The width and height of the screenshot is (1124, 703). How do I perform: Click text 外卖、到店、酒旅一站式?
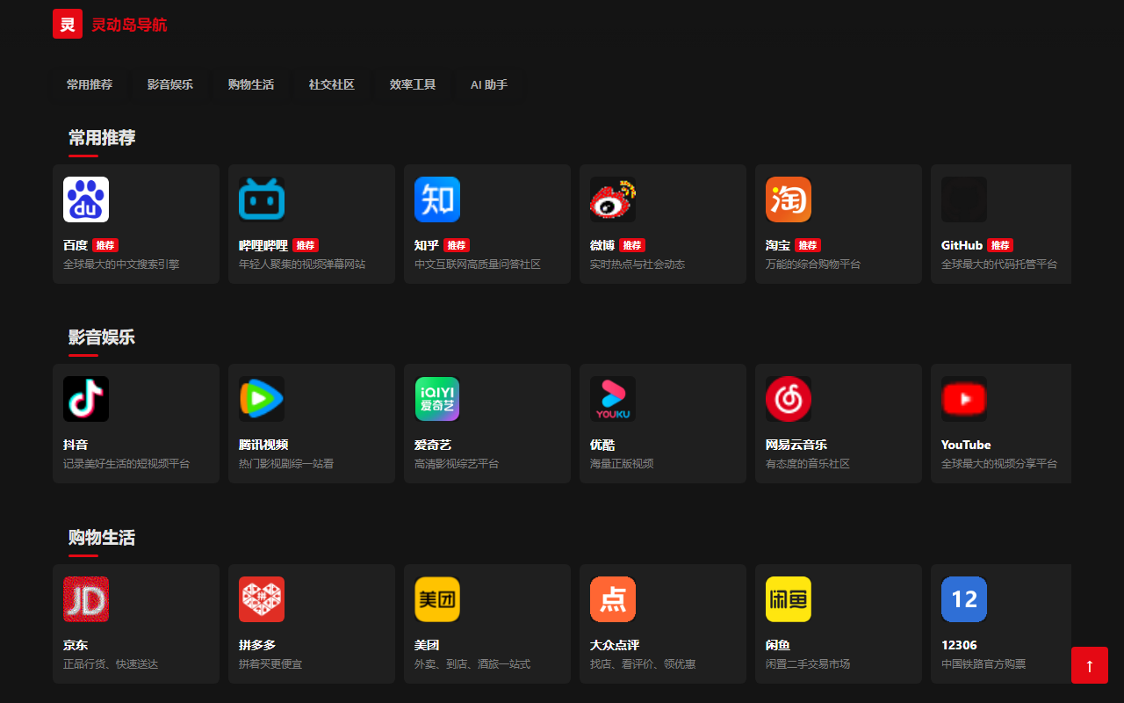[x=472, y=664]
